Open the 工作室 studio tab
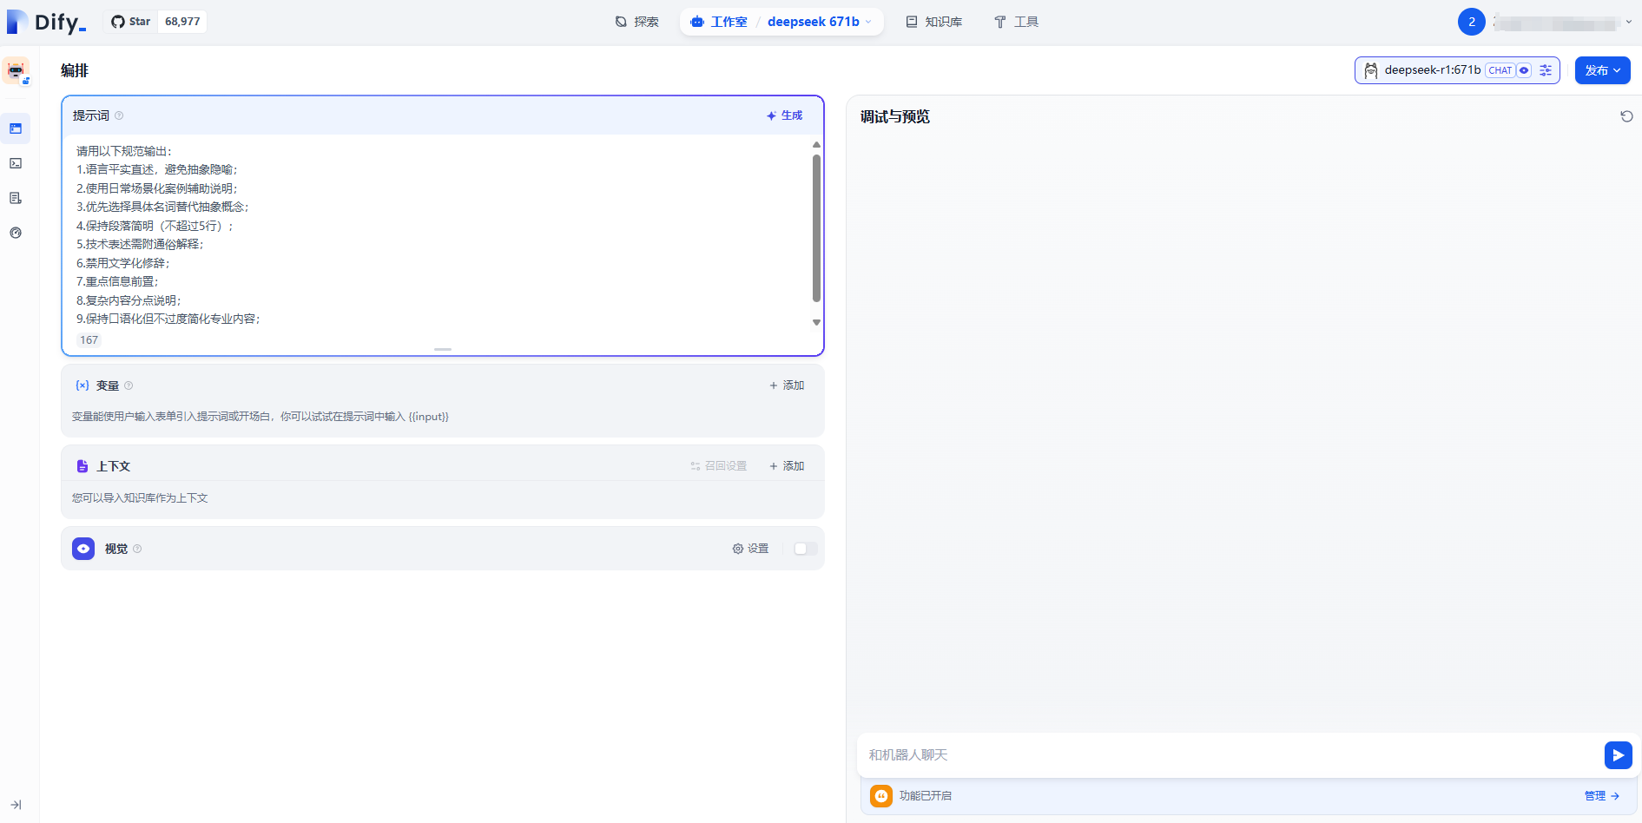The image size is (1642, 823). tap(719, 22)
